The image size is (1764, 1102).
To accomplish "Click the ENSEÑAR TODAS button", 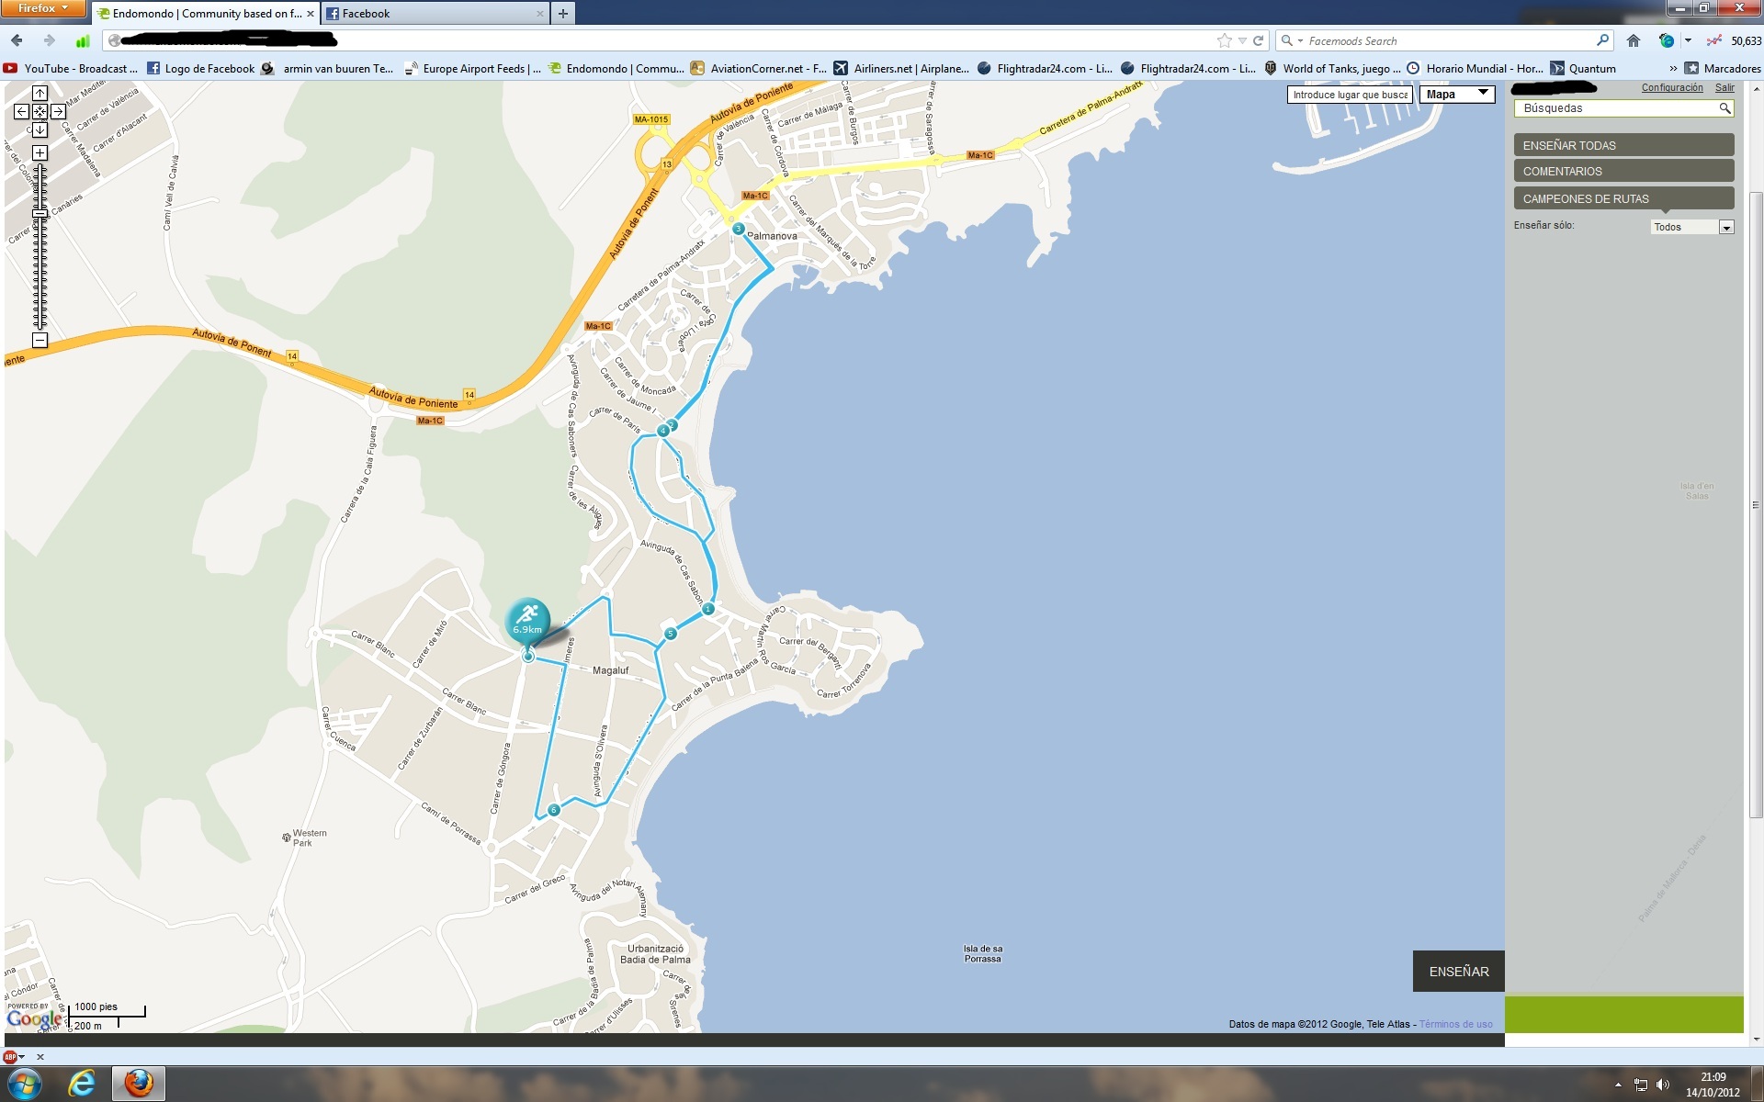I will tap(1623, 145).
